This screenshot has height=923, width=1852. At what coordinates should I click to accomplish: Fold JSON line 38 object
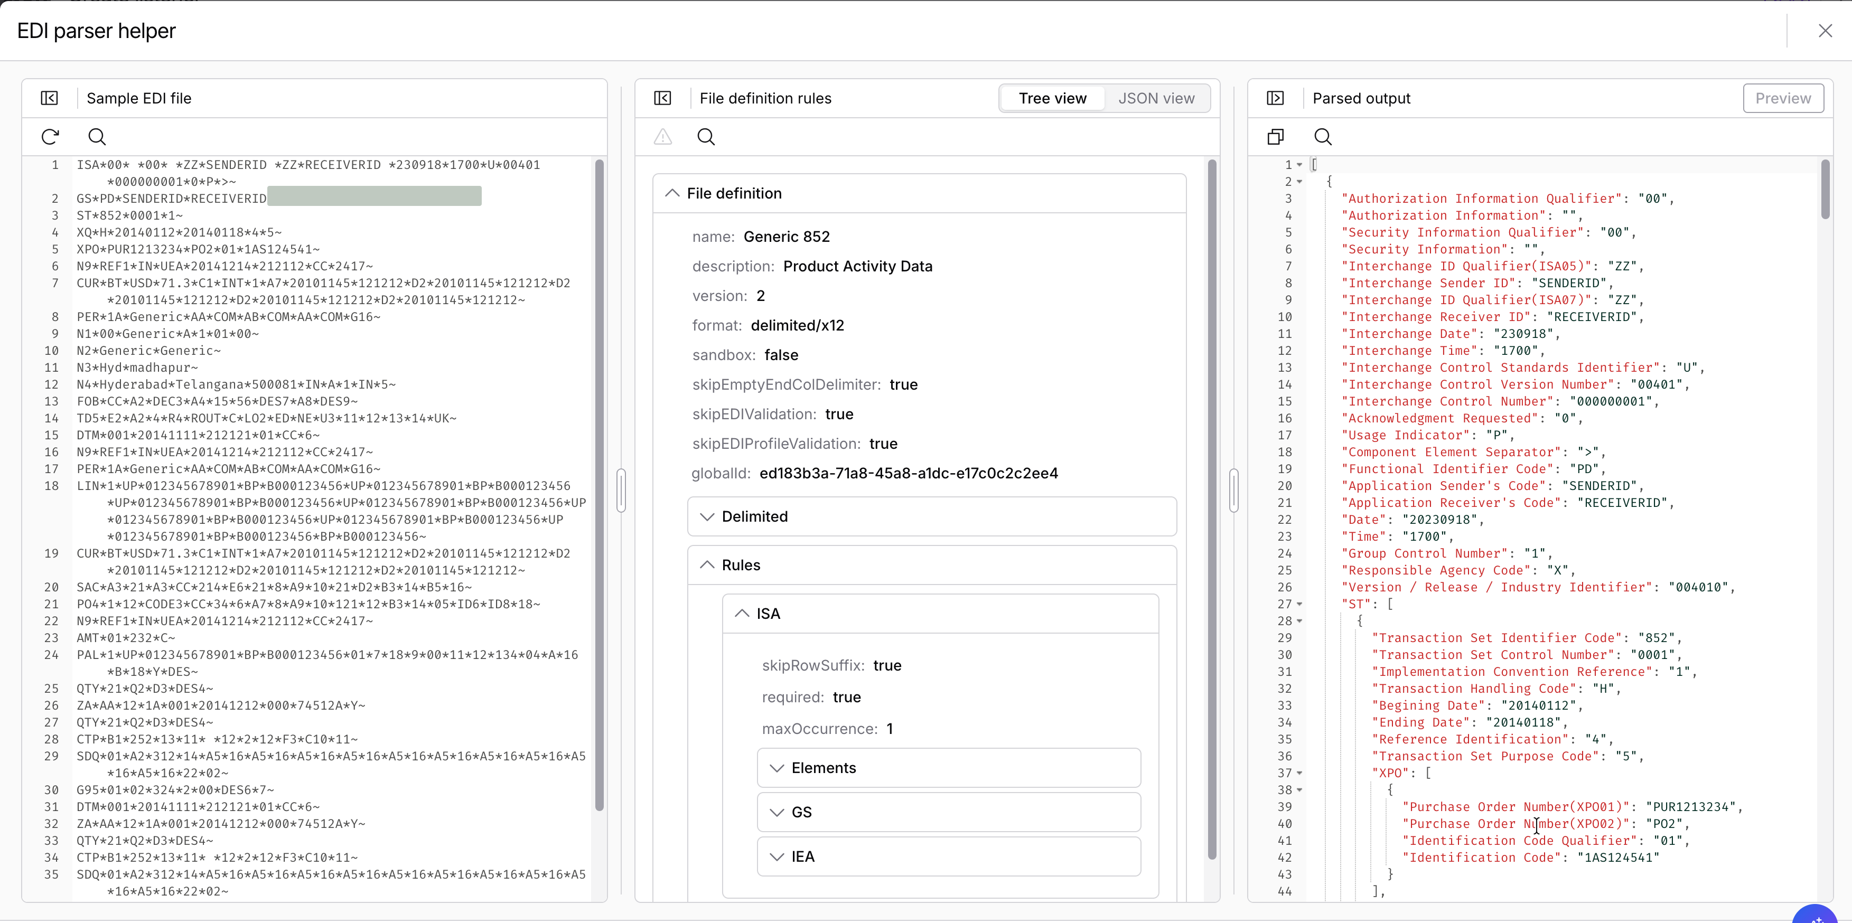(x=1300, y=790)
